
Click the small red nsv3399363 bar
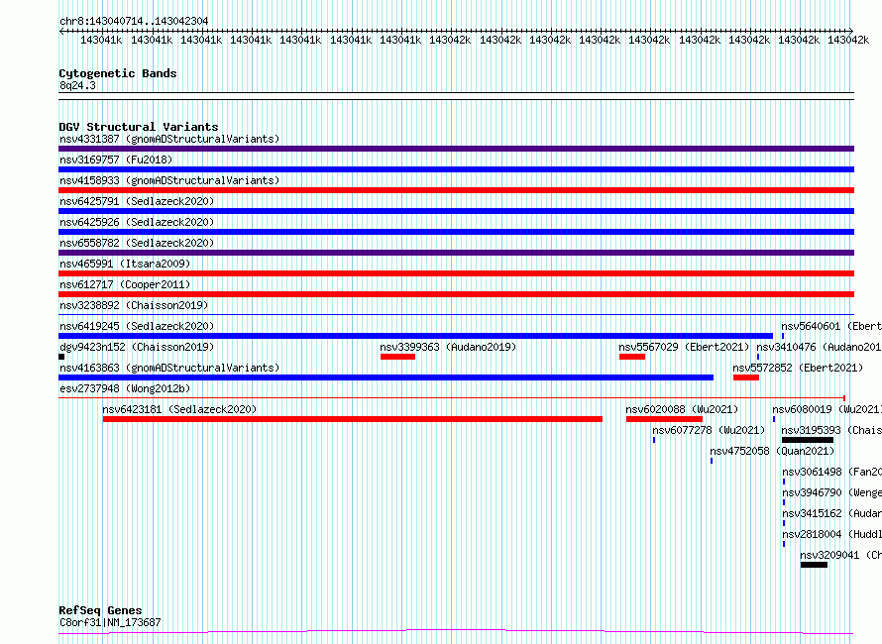pyautogui.click(x=397, y=357)
